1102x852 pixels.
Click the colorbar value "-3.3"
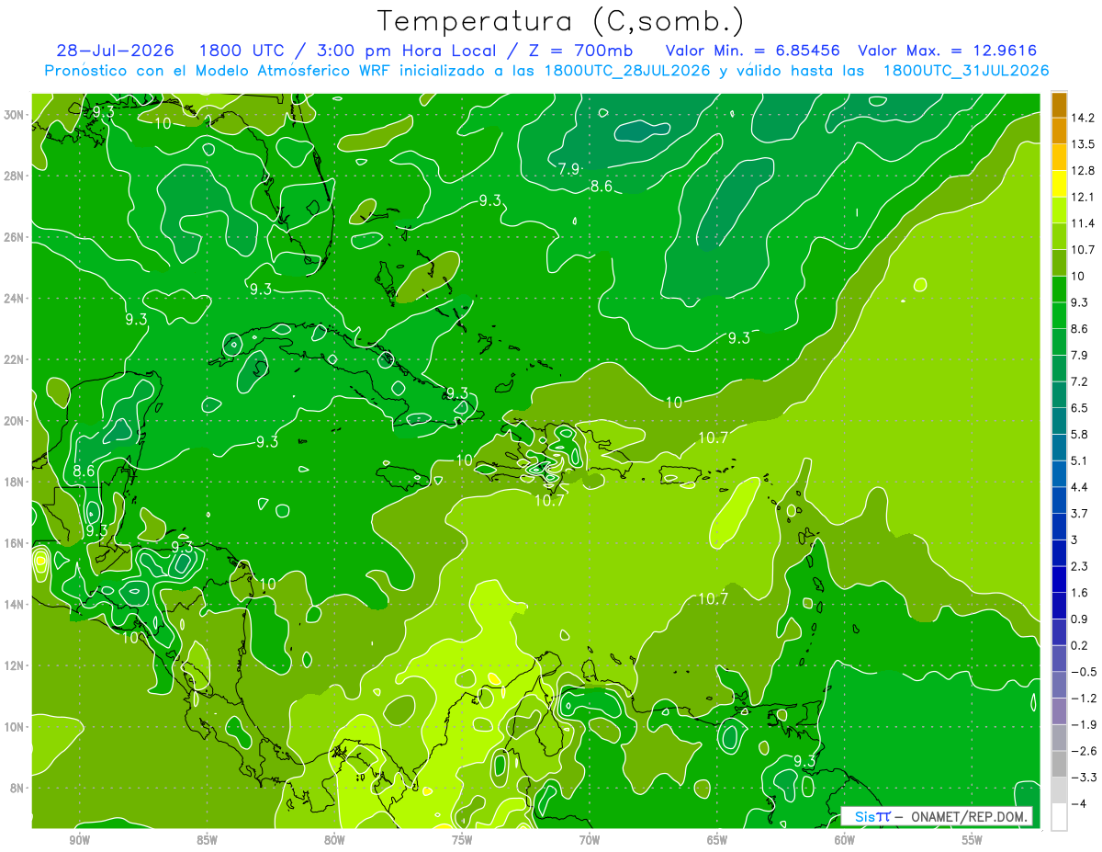click(1084, 778)
